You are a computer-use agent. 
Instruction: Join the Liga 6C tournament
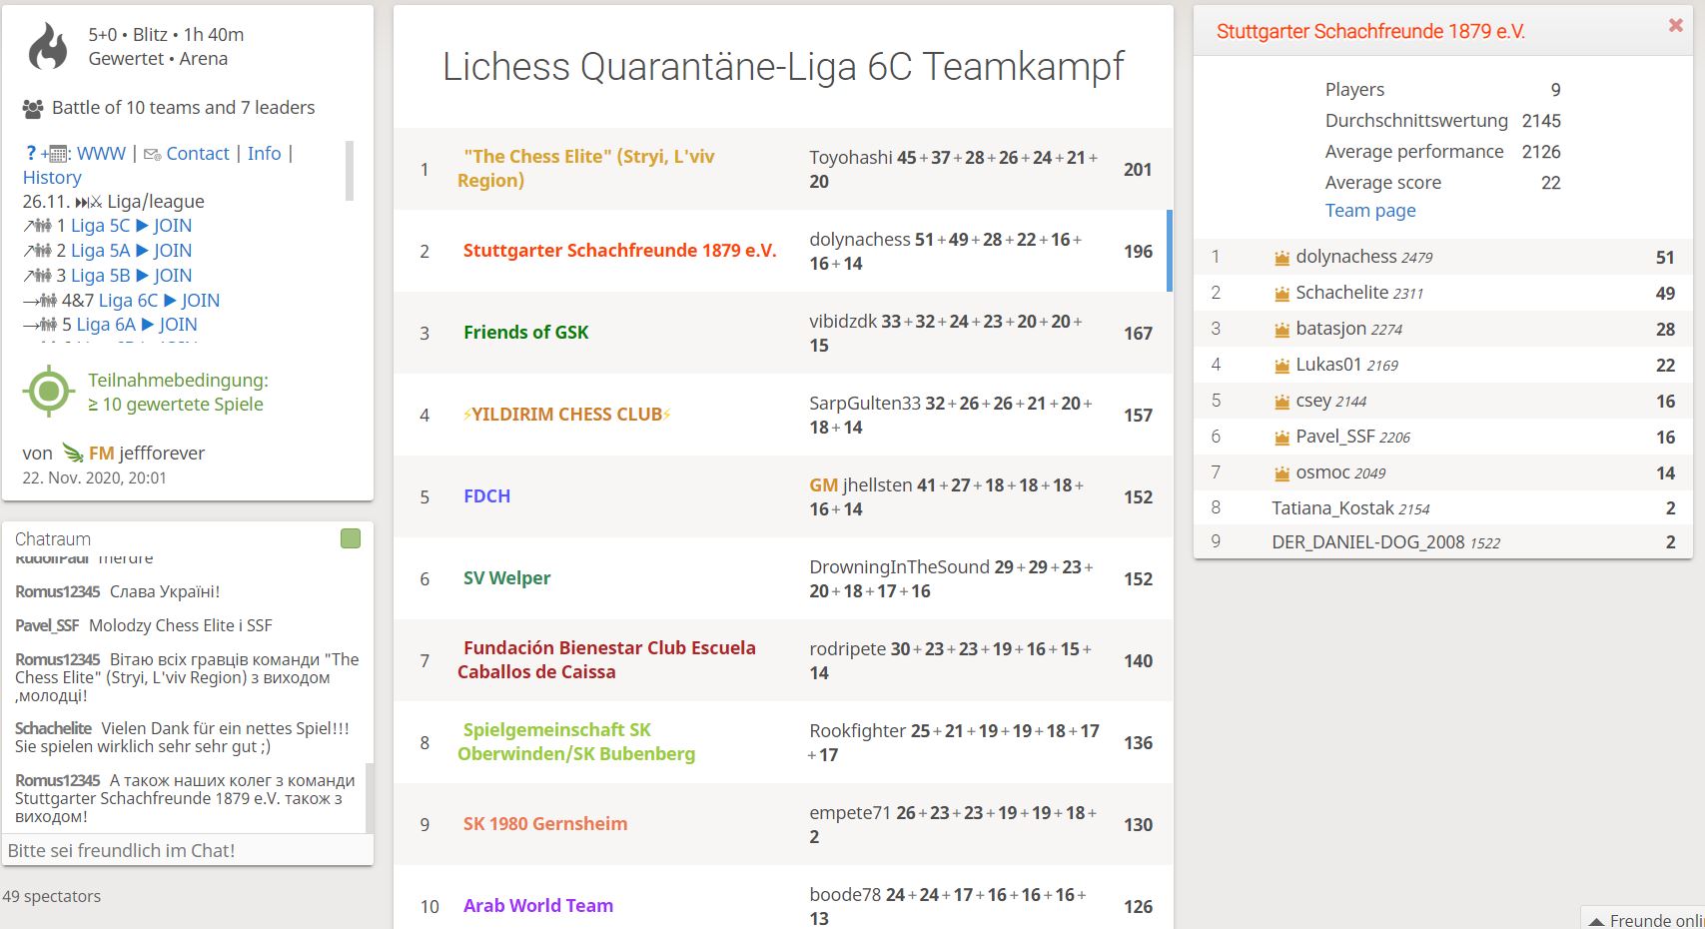point(200,301)
